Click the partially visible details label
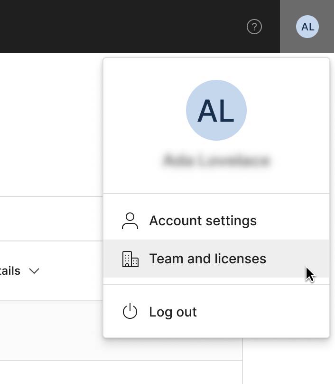335x384 pixels. point(10,271)
